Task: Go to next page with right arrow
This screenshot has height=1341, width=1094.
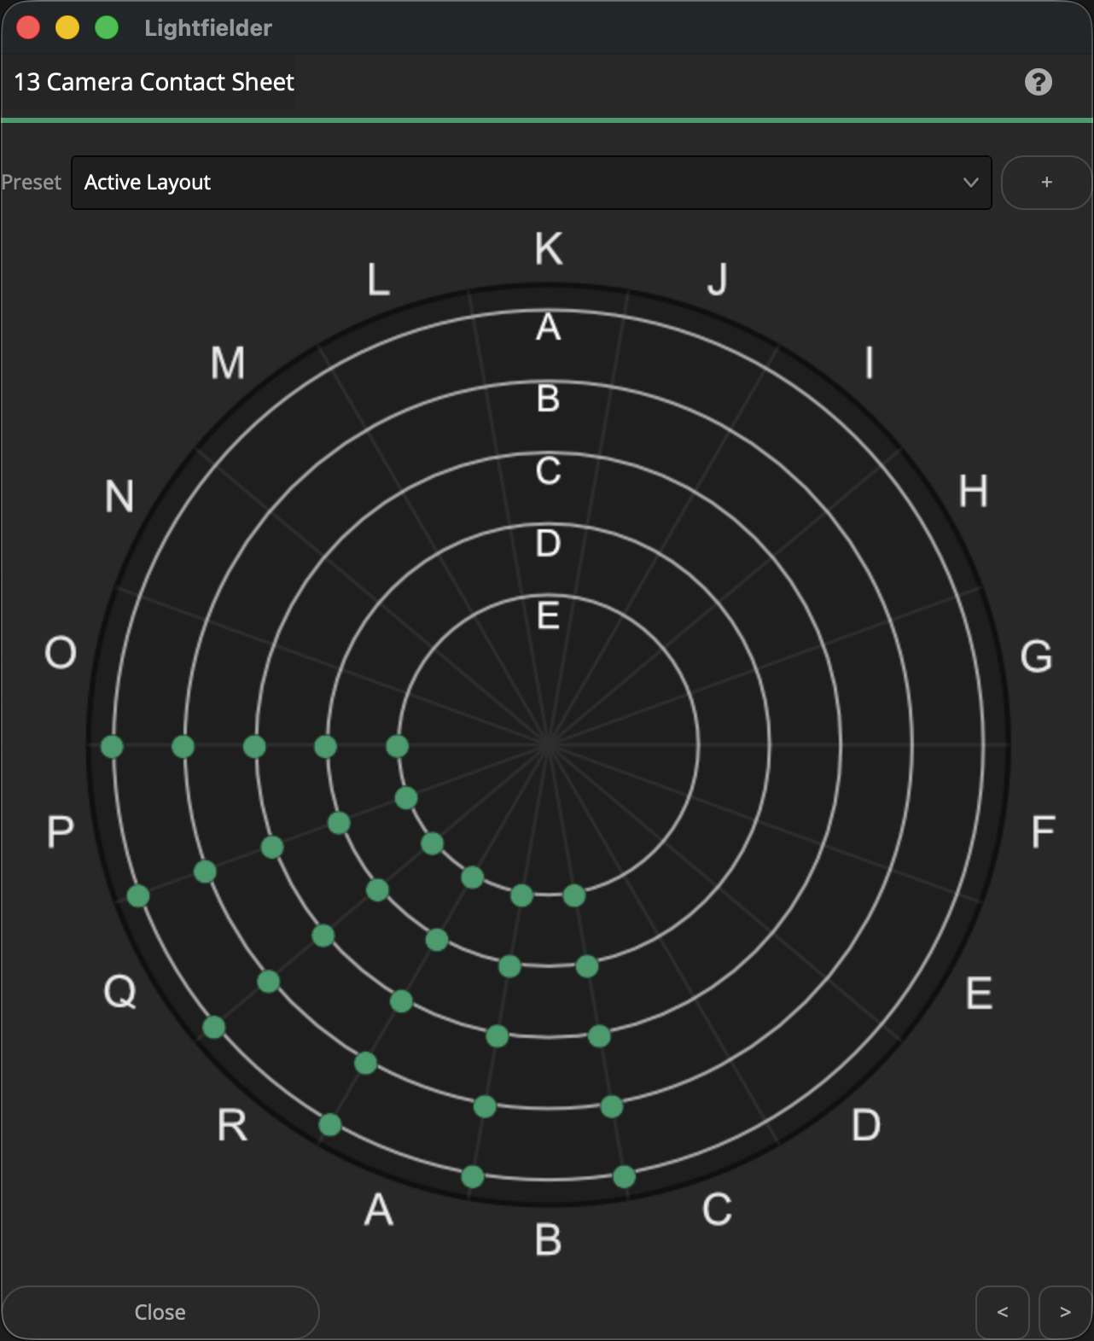Action: pos(1065,1312)
